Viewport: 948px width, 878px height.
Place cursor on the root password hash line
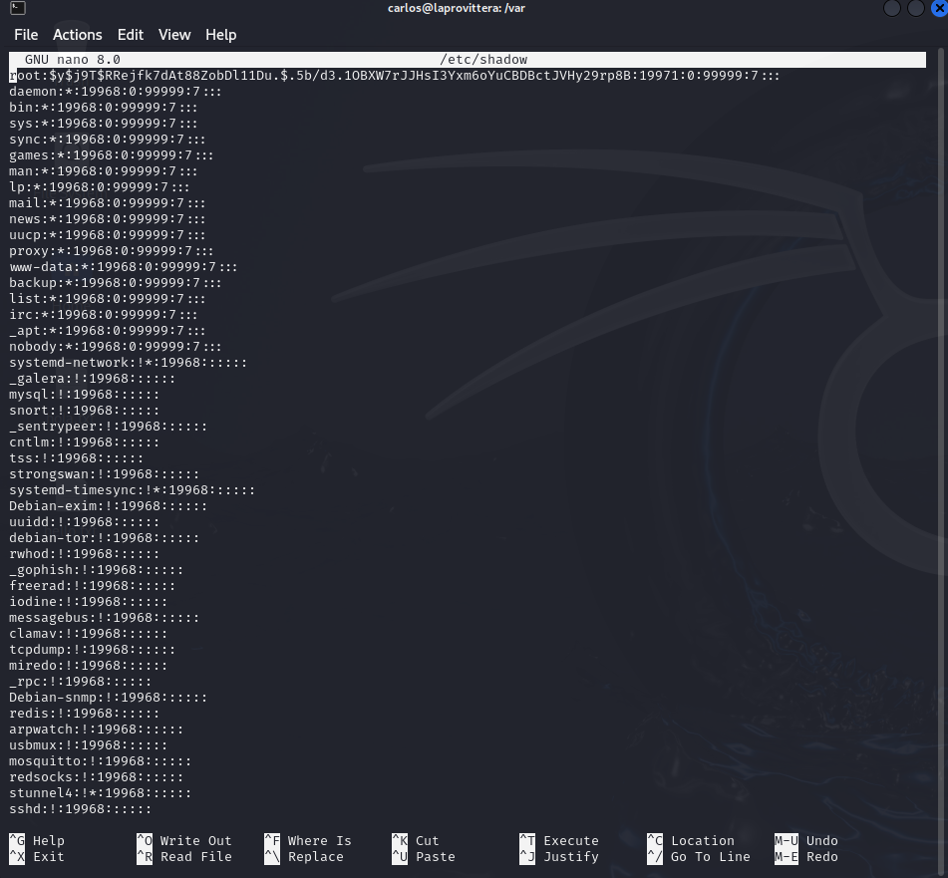394,76
